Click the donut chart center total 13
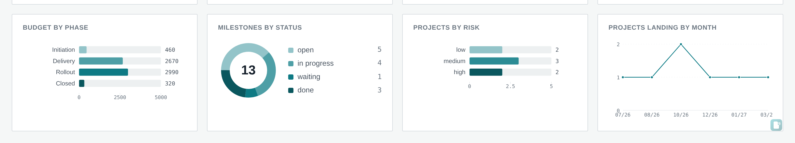 [248, 70]
